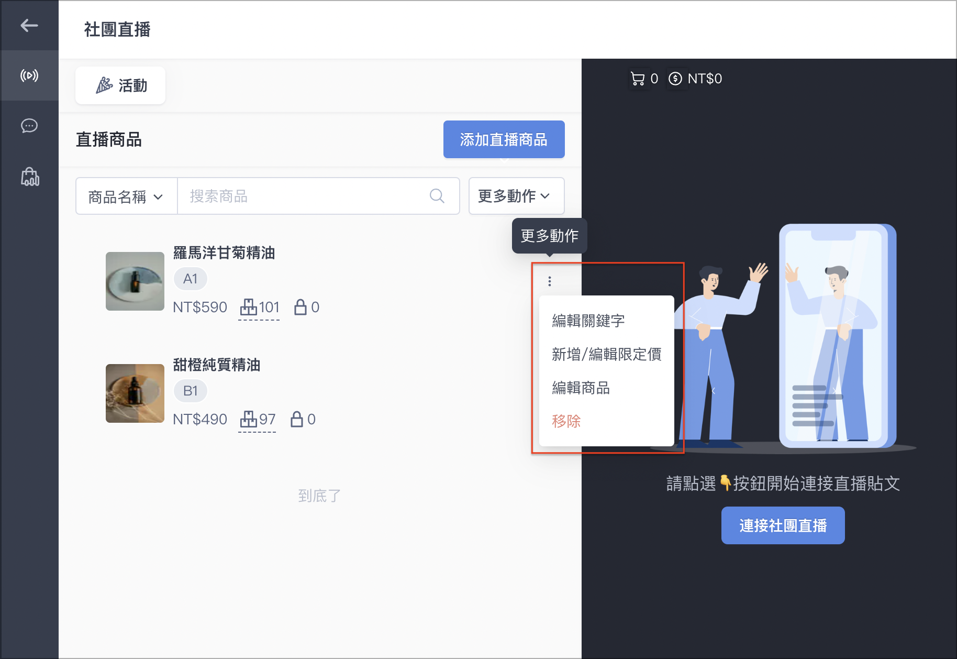Click the B1 keyword tag

[191, 391]
